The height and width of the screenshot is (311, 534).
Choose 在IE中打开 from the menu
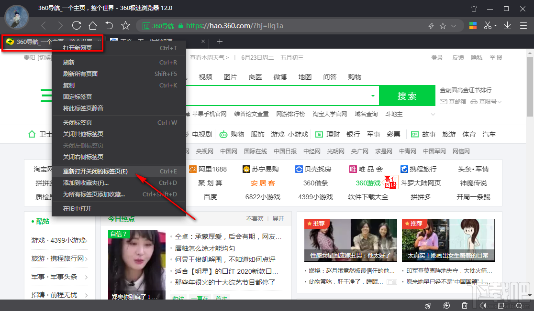(78, 208)
